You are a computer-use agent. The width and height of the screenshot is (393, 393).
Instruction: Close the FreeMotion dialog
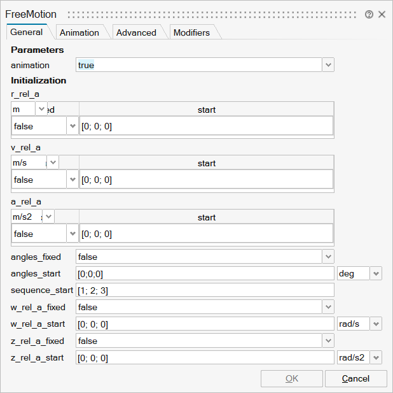click(382, 14)
